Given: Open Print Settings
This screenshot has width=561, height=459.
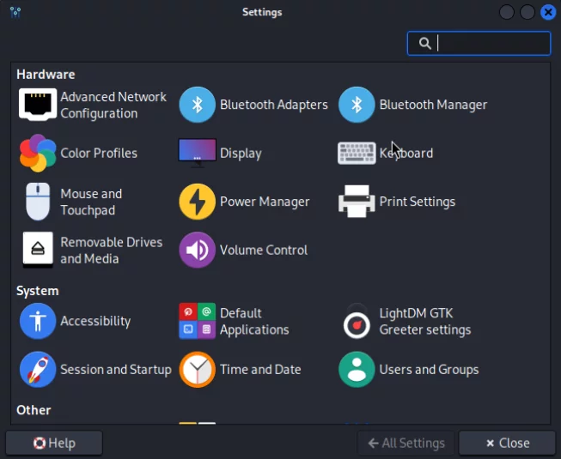Looking at the screenshot, I should (x=397, y=202).
